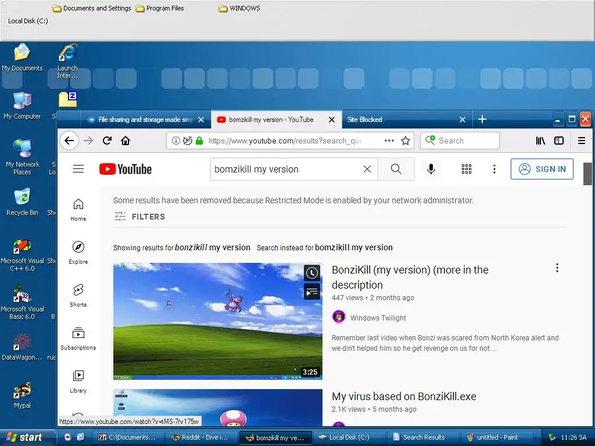This screenshot has width=595, height=446.
Task: Open Windows Twilight channel avatar
Action: click(339, 316)
